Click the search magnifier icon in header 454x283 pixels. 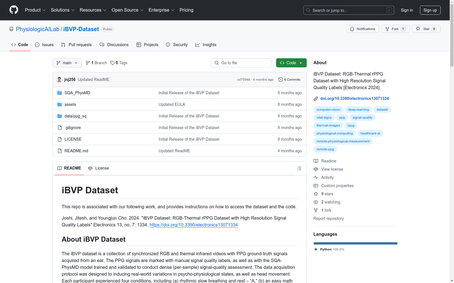coord(308,10)
